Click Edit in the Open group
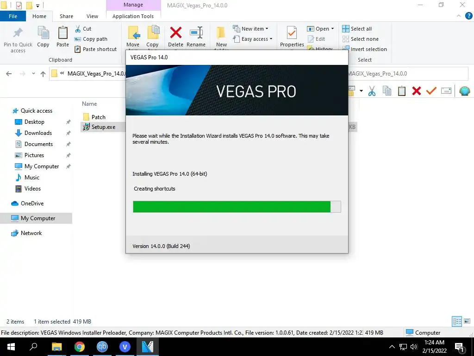The height and width of the screenshot is (356, 474). point(316,39)
